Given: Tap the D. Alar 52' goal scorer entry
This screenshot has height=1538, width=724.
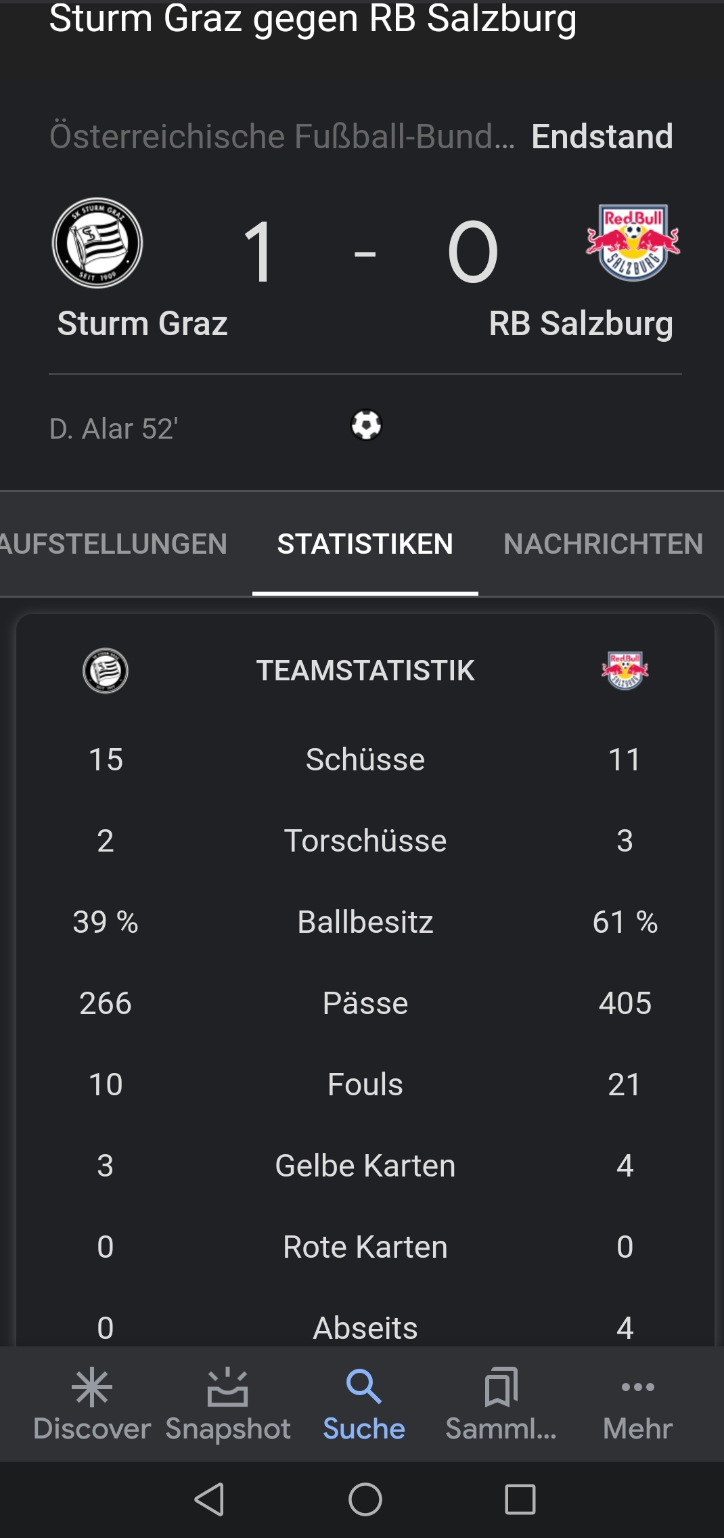Looking at the screenshot, I should 114,429.
